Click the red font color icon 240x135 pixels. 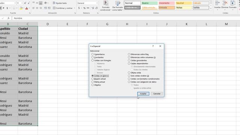(27, 8)
